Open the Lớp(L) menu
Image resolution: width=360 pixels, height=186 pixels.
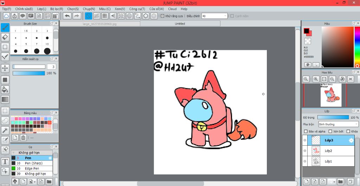coord(41,9)
